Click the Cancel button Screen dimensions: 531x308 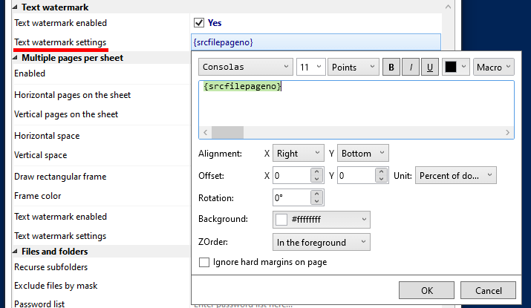[x=488, y=290]
